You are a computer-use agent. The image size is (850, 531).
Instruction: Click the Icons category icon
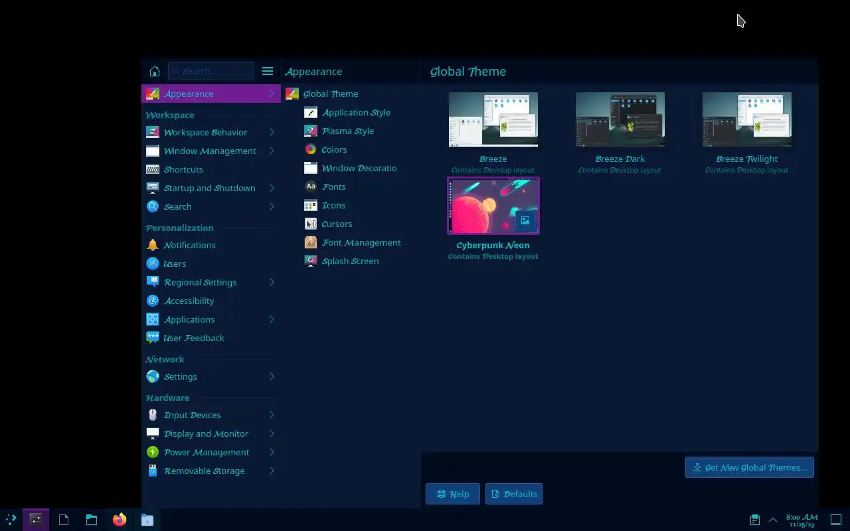pyautogui.click(x=311, y=205)
